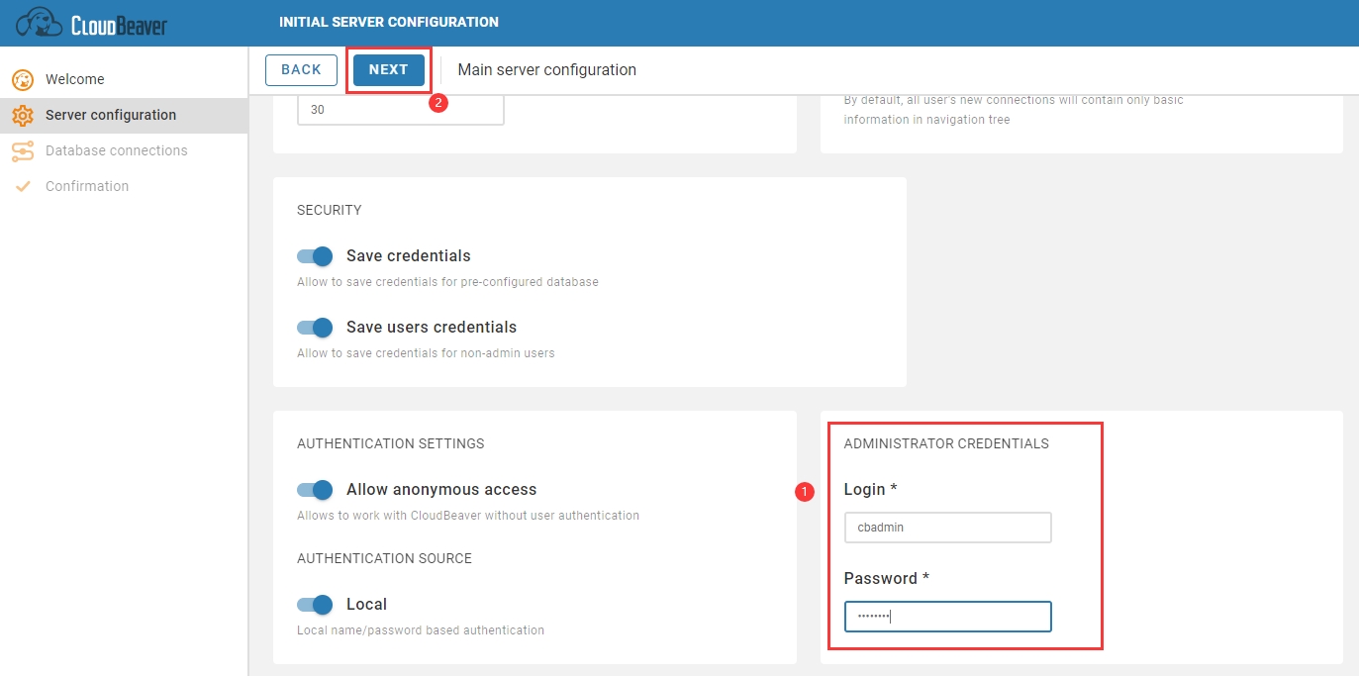The width and height of the screenshot is (1359, 676).
Task: Disable the Save credentials toggle
Action: pos(315,256)
